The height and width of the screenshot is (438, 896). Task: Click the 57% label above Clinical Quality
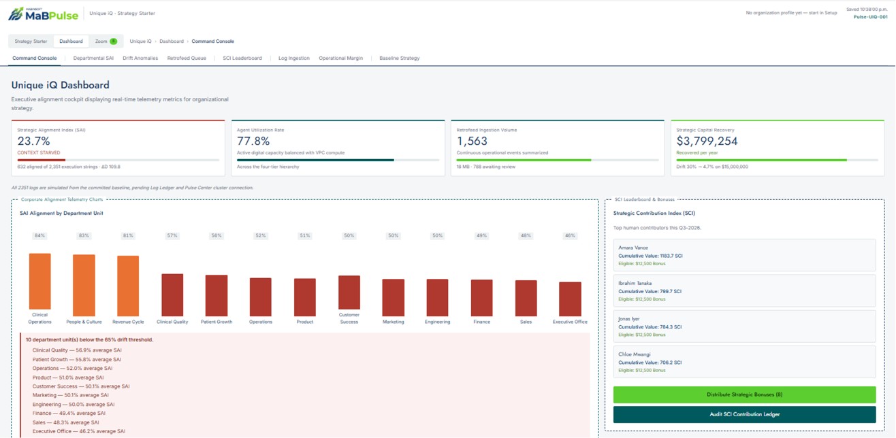(x=172, y=236)
